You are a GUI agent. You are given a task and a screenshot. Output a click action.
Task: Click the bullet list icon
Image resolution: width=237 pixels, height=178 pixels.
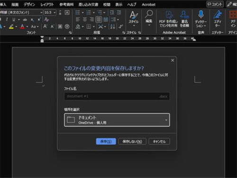click(x=78, y=12)
